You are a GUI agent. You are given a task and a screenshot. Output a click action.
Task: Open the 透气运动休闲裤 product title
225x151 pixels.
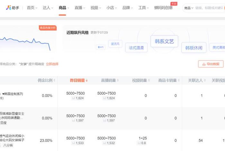pyautogui.click(x=12, y=138)
